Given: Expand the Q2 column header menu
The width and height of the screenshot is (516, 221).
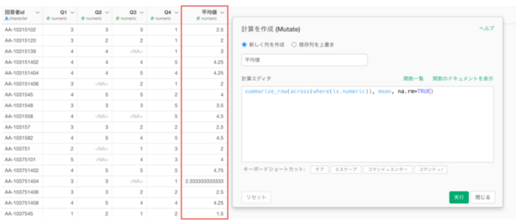Looking at the screenshot, I should 107,12.
